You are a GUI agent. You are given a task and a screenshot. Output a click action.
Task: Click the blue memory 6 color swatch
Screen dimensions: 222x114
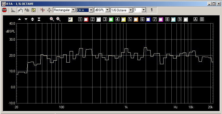pos(148,19)
